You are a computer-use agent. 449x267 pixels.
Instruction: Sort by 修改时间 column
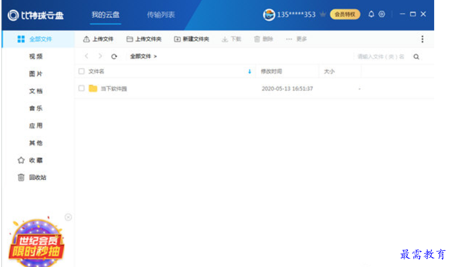point(271,72)
